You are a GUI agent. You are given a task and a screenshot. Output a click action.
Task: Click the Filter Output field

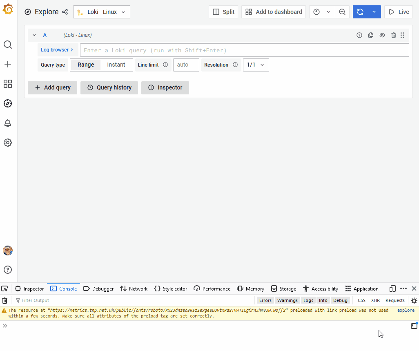134,300
